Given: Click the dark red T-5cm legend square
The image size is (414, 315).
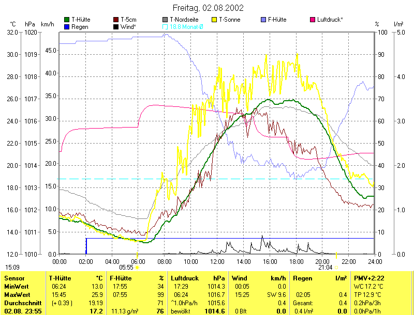Looking at the screenshot, I should point(116,20).
